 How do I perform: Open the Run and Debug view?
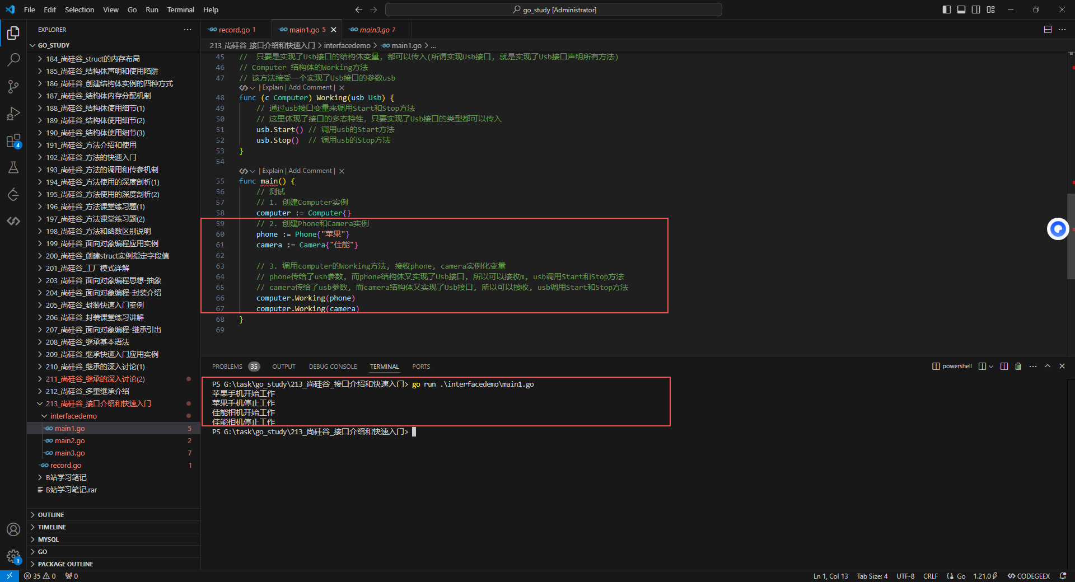13,114
